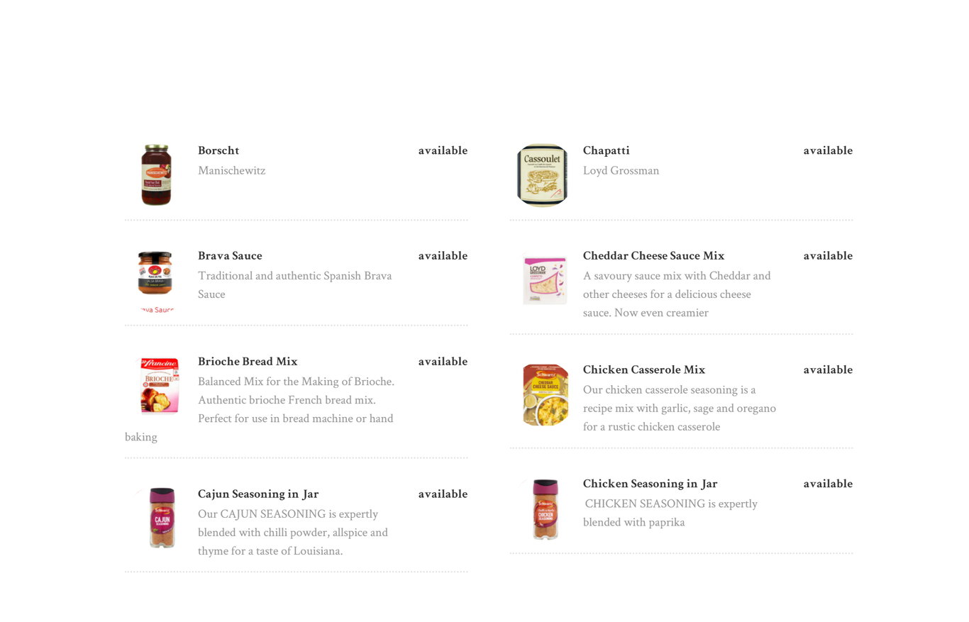Open Chicken Seasoning in Jar title

(650, 484)
